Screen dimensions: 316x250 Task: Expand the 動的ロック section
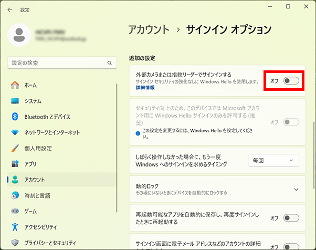296,189
